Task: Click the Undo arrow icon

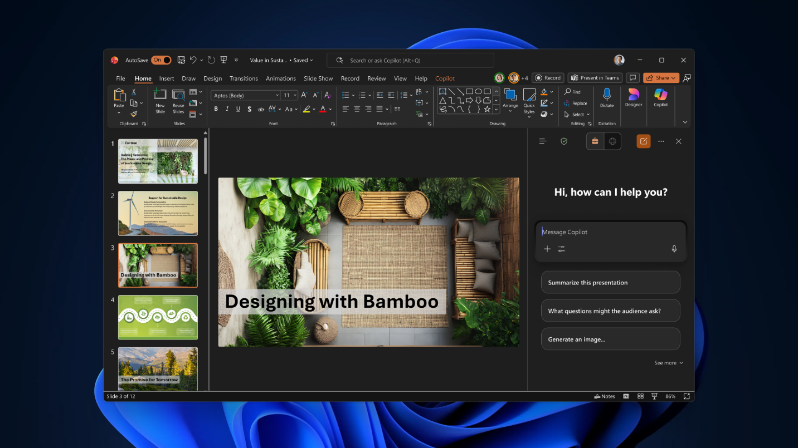Action: click(x=193, y=60)
